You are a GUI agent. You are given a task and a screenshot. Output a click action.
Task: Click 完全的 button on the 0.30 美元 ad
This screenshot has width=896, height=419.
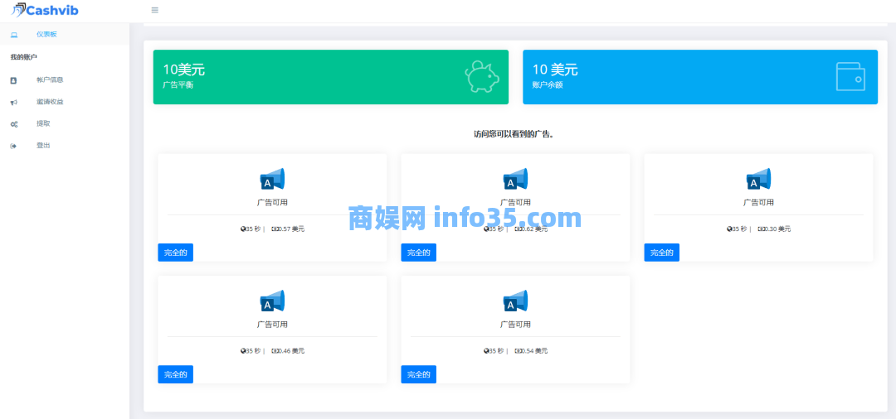click(662, 253)
